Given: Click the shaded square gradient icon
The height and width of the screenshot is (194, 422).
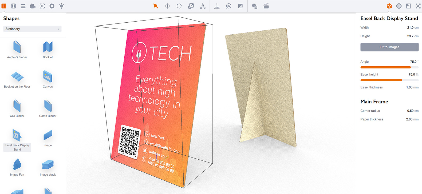Looking at the screenshot, I should 240,6.
